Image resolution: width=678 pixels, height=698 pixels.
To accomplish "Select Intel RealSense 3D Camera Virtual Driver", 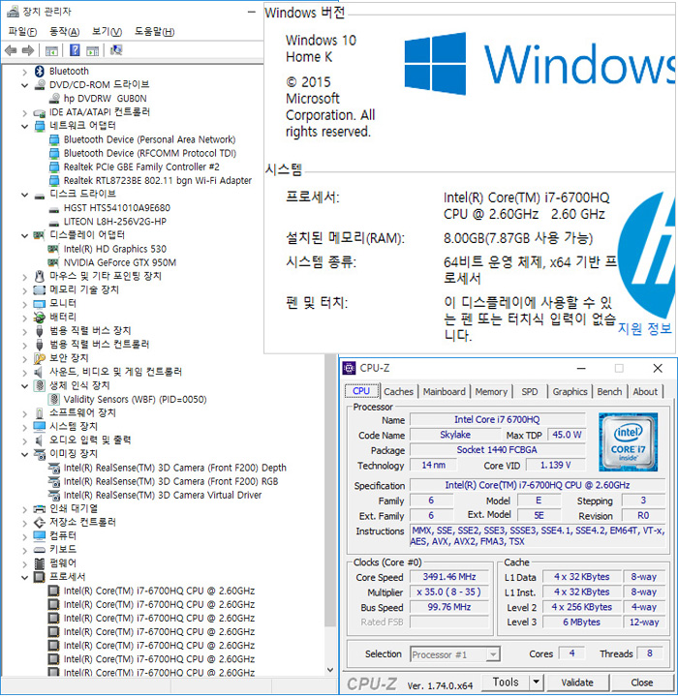I will [x=163, y=495].
